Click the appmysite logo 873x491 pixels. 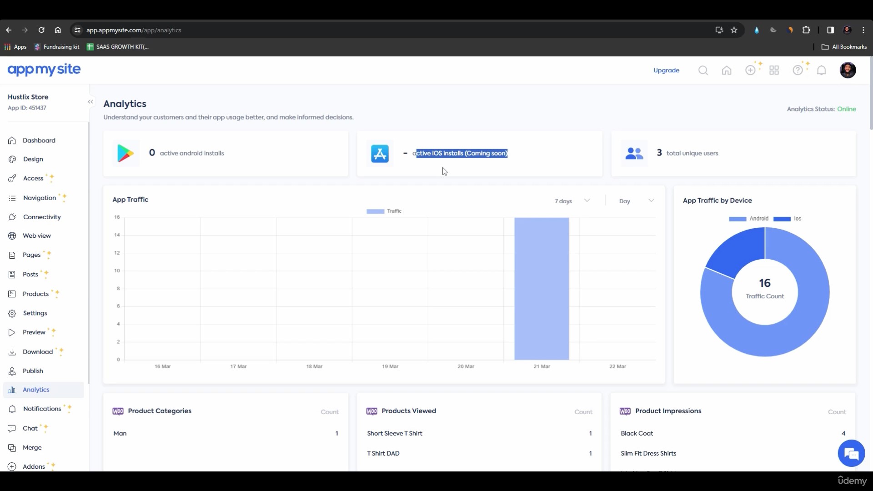point(44,70)
